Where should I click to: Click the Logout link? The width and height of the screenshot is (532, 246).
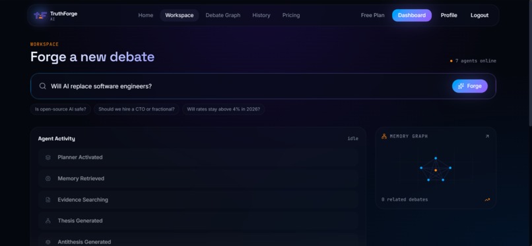[x=479, y=15]
